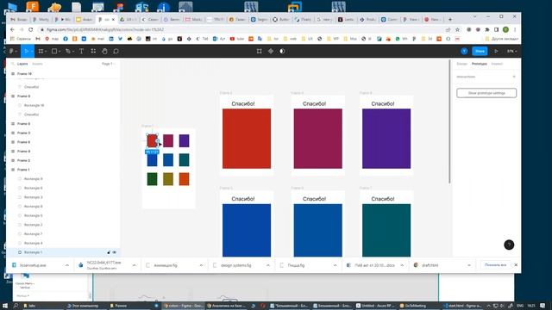552x310 pixels.
Task: Click the canvas vertical scrollbar
Action: 449,121
